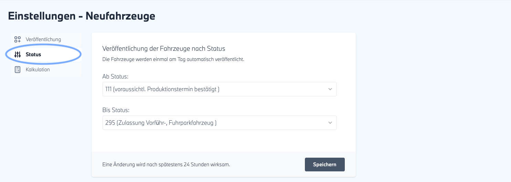Click the Veröffentlichung grid-plus icon
This screenshot has height=182, width=511.
tap(18, 39)
